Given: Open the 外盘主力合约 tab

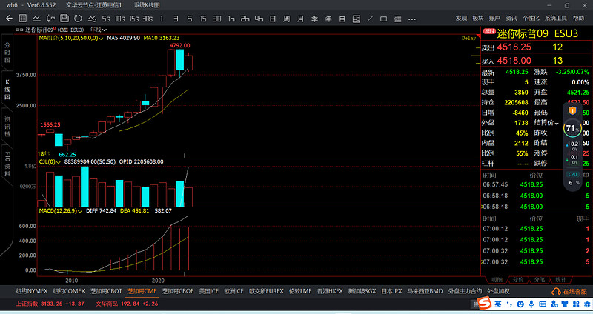Looking at the screenshot, I should point(465,291).
